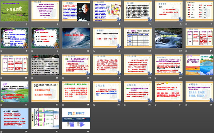Select slide 30 with the blackboard diagram
214x133 pixels.
(45, 119)
